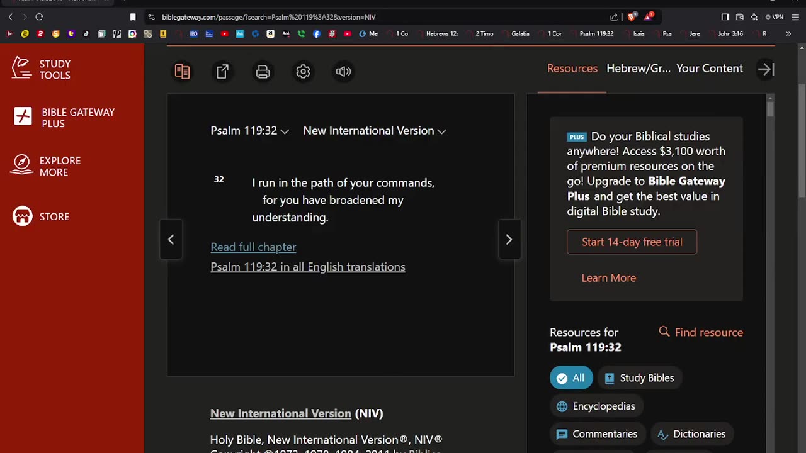Image resolution: width=806 pixels, height=453 pixels.
Task: Open the Store sidebar item
Action: (41, 216)
